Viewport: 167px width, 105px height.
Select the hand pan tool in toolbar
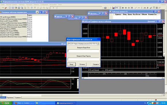tap(132, 8)
